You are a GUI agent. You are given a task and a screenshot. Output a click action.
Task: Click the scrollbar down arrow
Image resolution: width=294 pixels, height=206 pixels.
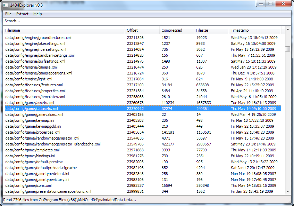pyautogui.click(x=288, y=192)
